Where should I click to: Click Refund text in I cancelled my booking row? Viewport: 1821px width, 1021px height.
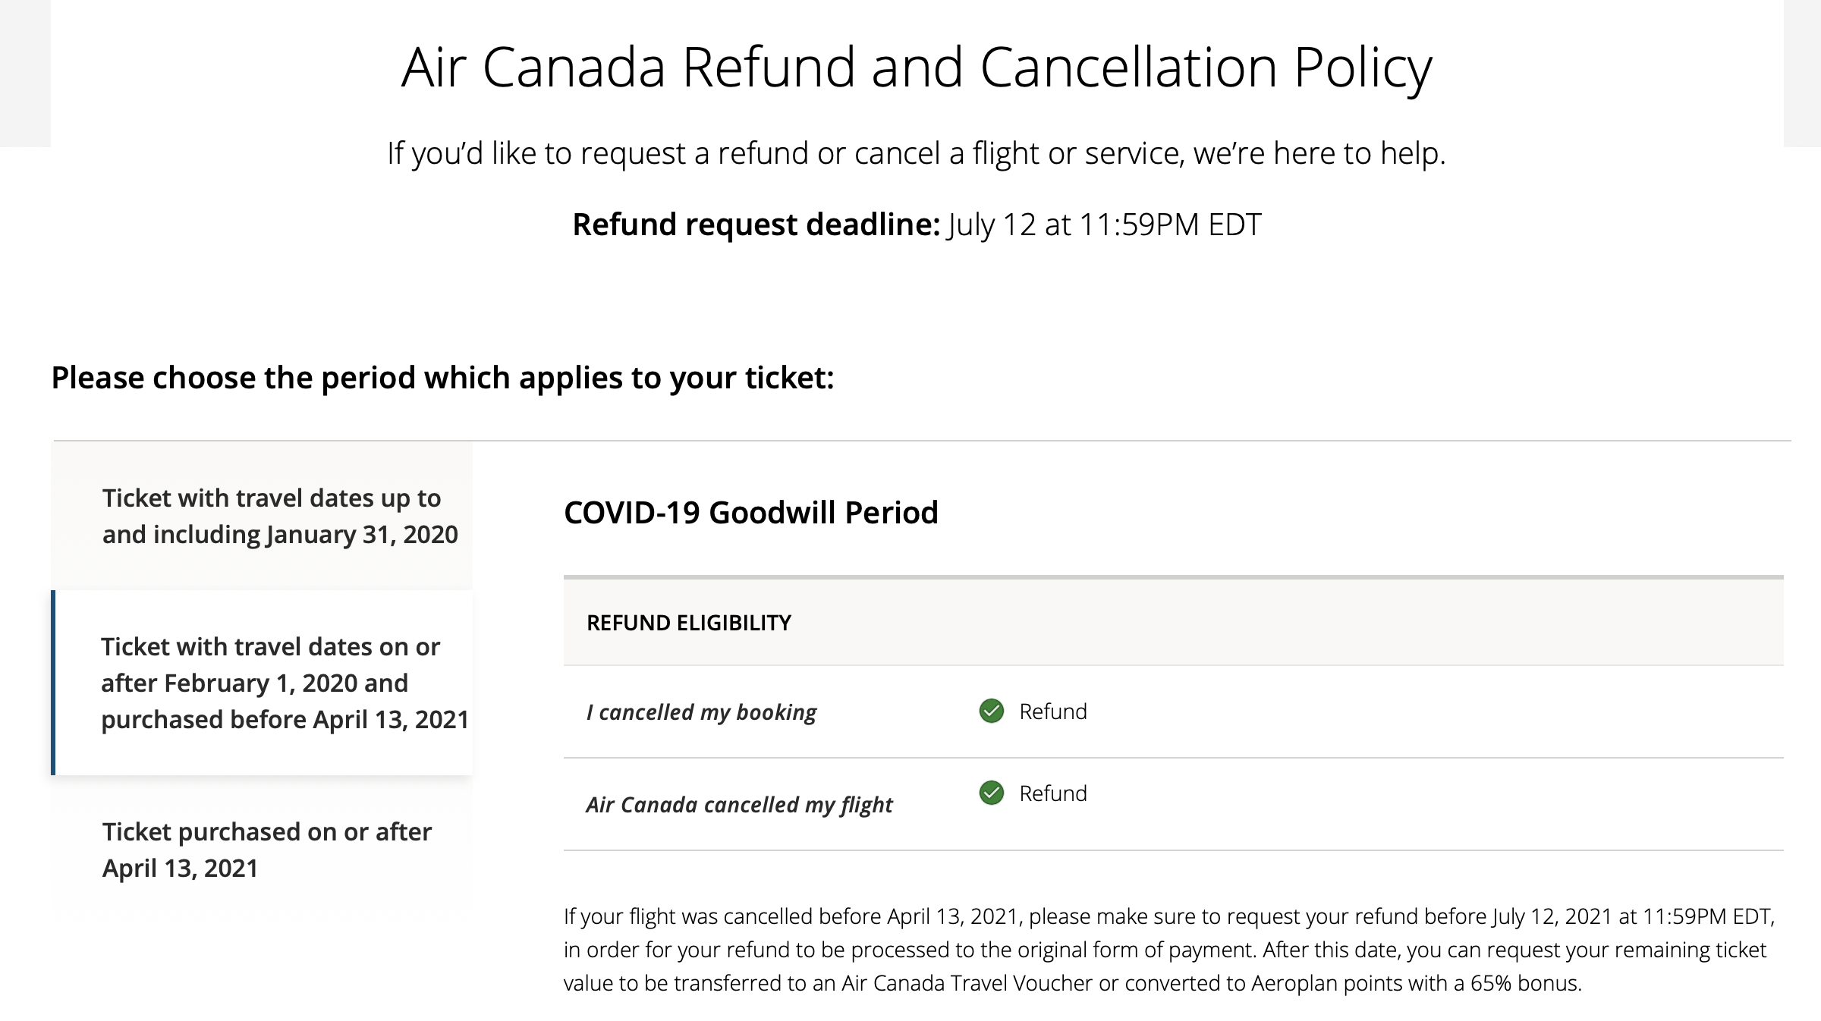(1052, 712)
